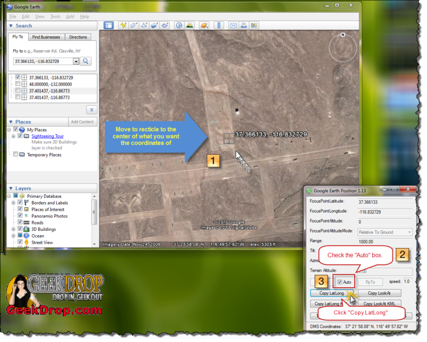The width and height of the screenshot is (427, 342).
Task: Click the Move joystick on the map
Action: (343, 77)
